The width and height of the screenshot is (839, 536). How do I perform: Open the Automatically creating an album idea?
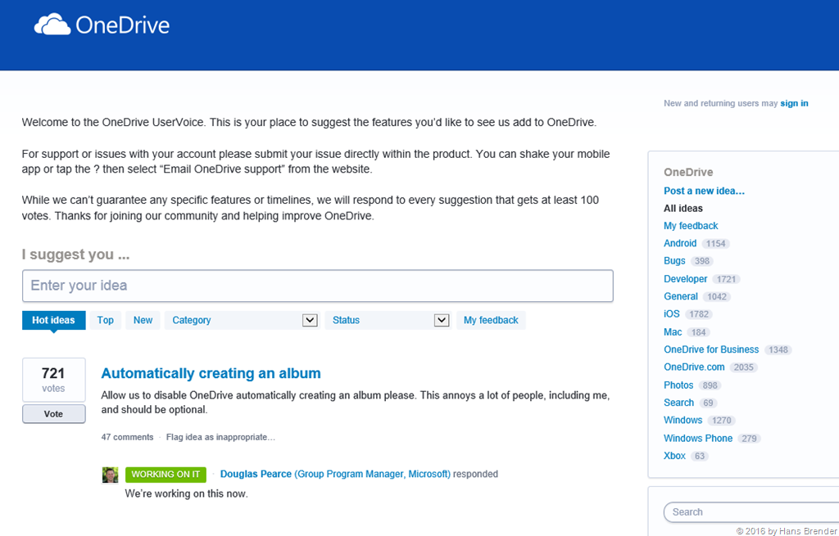click(211, 373)
